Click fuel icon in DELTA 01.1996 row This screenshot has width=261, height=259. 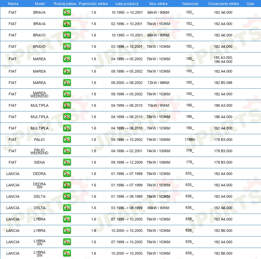pos(67,196)
